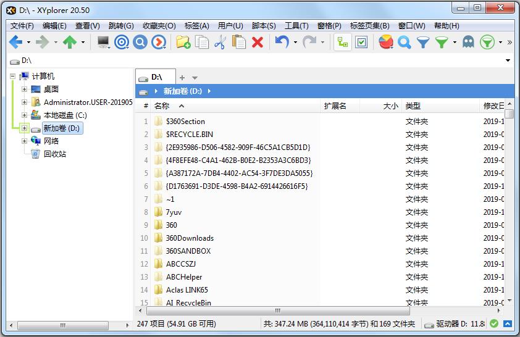Open the Back button history dropdown arrow
The width and height of the screenshot is (520, 337).
tap(28, 43)
